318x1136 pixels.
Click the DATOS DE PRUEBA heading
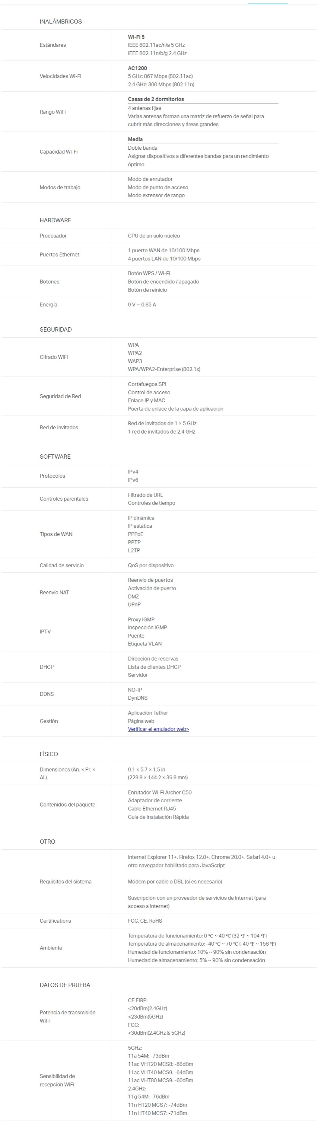point(65,985)
